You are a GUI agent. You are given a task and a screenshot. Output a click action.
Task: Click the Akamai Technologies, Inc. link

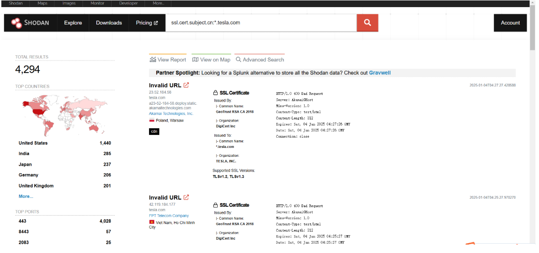pos(171,114)
